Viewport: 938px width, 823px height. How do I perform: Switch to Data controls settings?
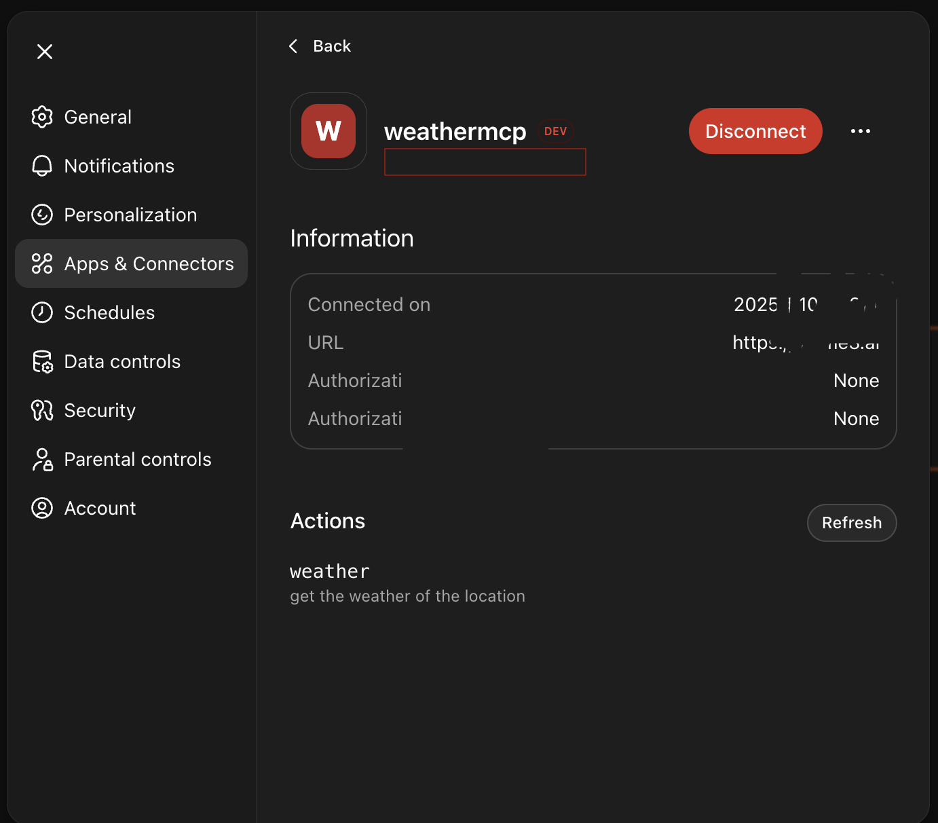(x=122, y=361)
